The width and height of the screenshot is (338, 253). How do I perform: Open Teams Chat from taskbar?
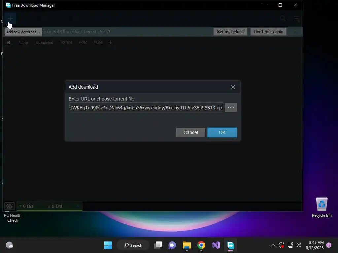pos(172,245)
